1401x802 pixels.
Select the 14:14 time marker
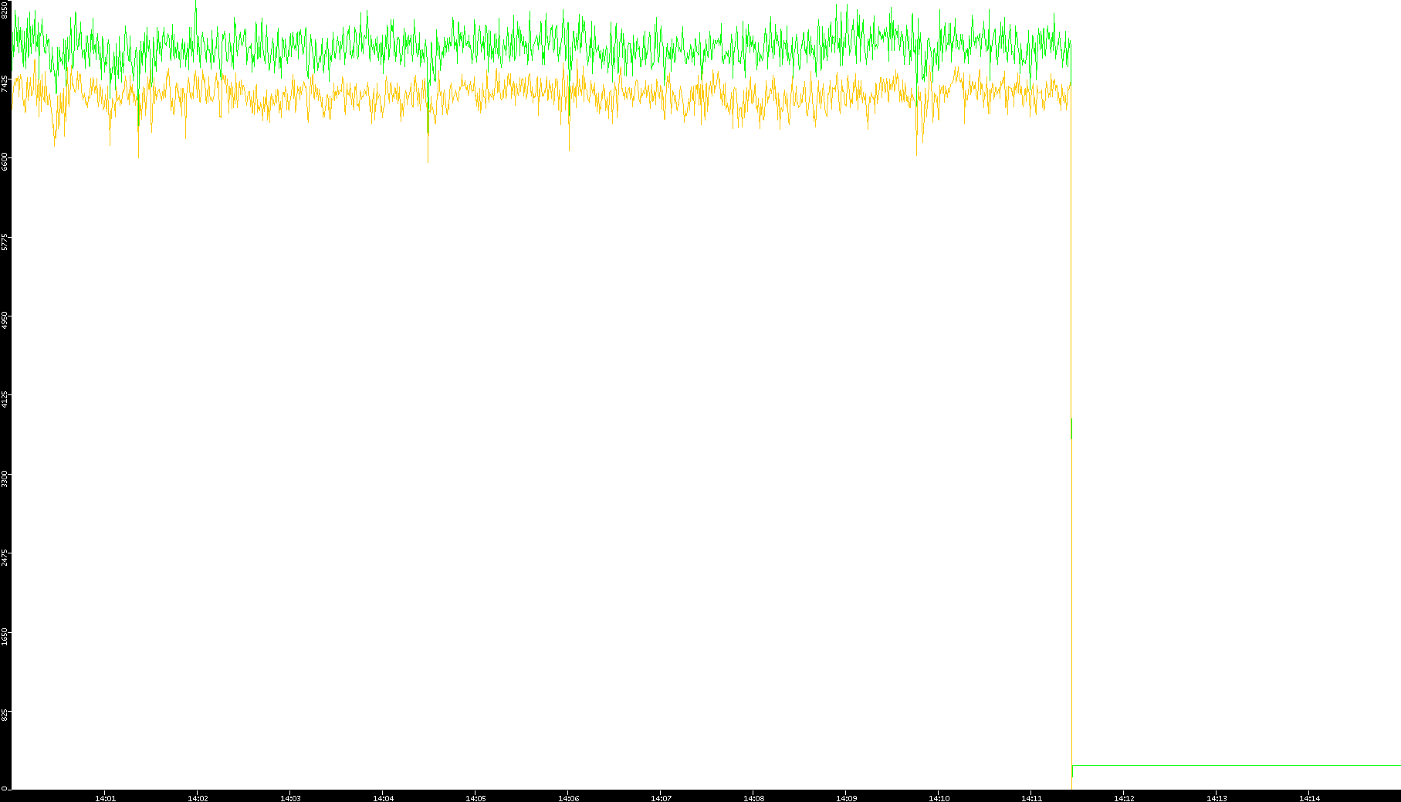(x=1309, y=798)
